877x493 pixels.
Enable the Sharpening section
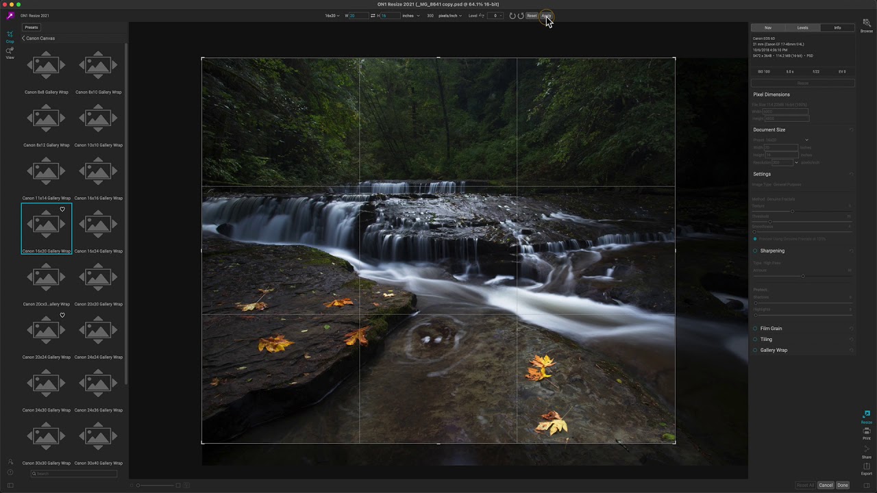coord(755,251)
